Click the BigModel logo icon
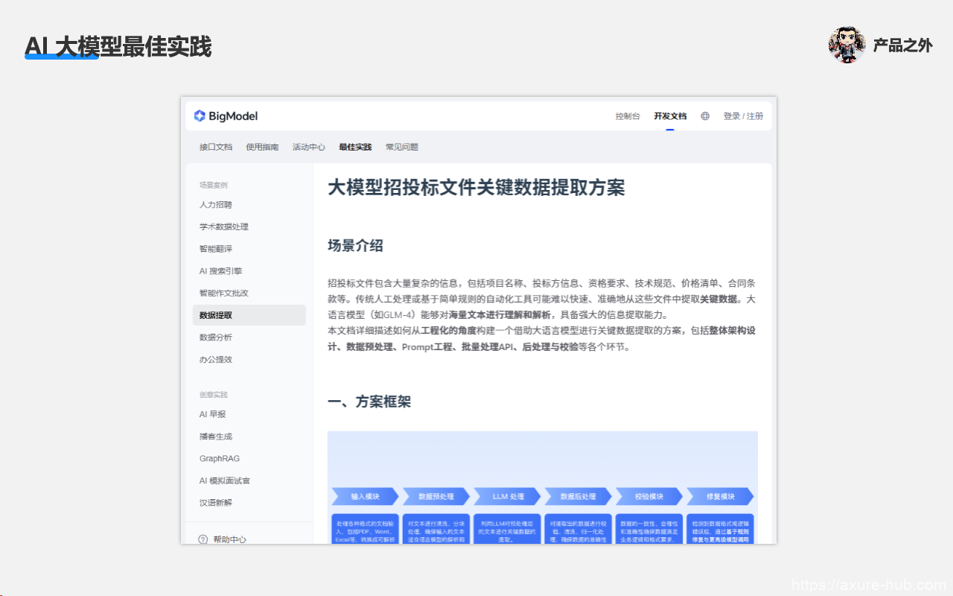Image resolution: width=953 pixels, height=596 pixels. [x=200, y=116]
